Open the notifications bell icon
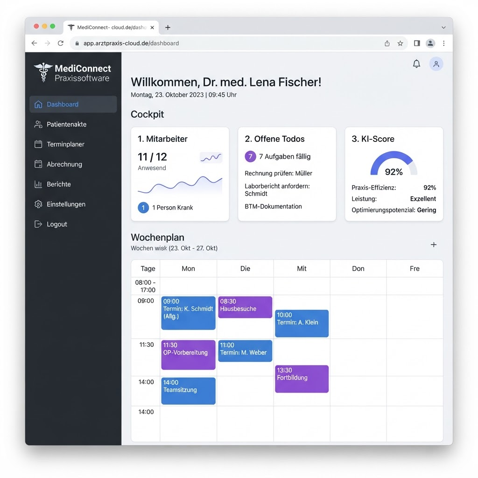478x478 pixels. point(416,63)
